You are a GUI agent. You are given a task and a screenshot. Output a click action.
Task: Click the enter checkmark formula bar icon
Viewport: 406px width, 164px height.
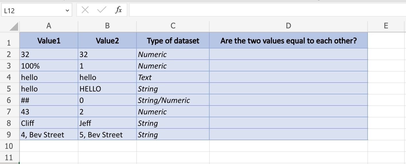click(x=101, y=10)
